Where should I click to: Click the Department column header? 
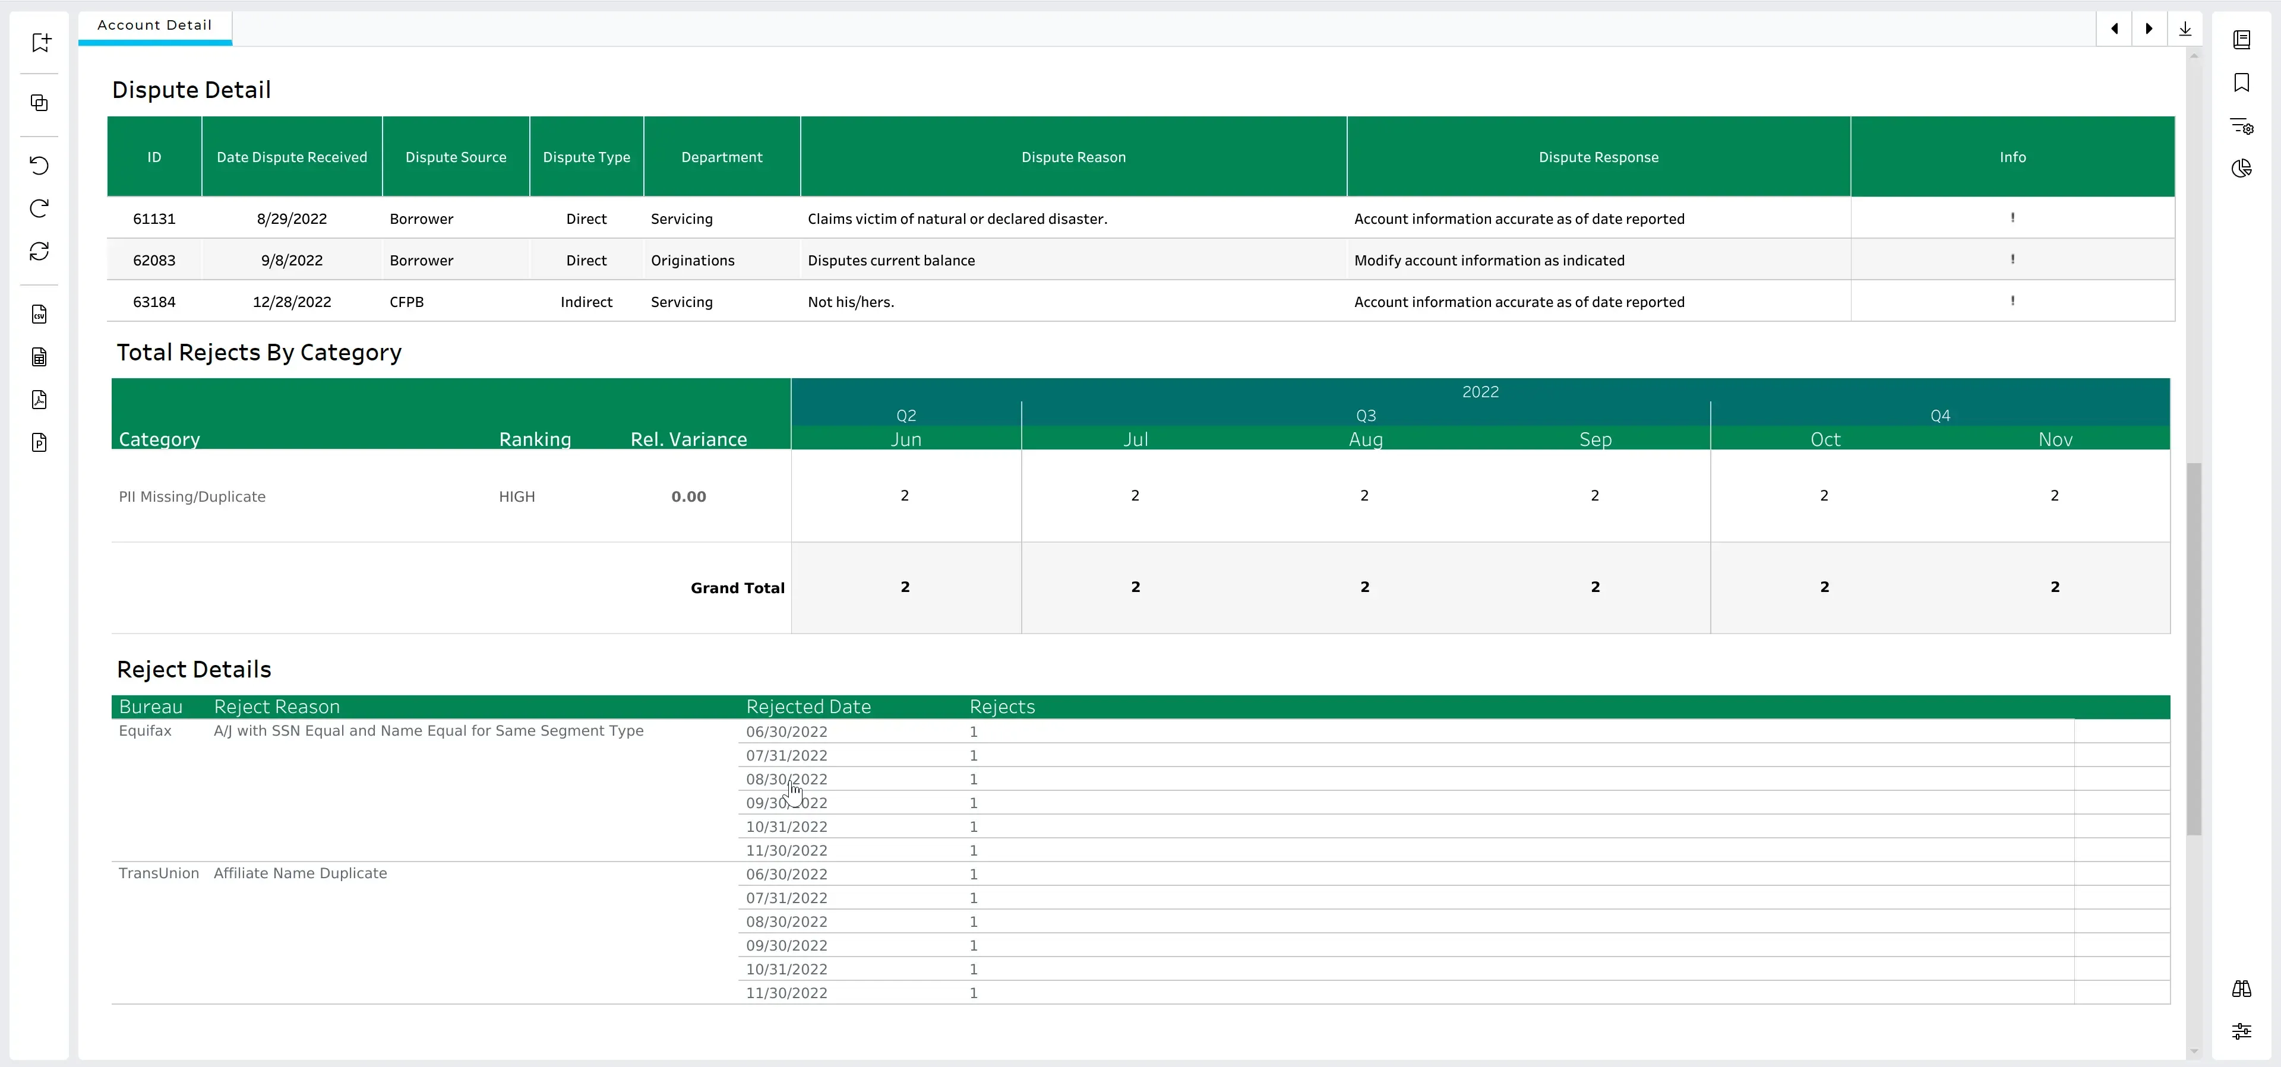[722, 157]
